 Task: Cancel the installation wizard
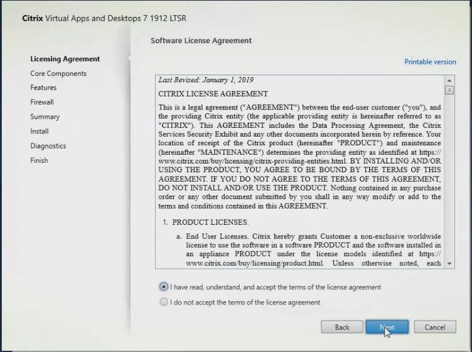tap(435, 327)
